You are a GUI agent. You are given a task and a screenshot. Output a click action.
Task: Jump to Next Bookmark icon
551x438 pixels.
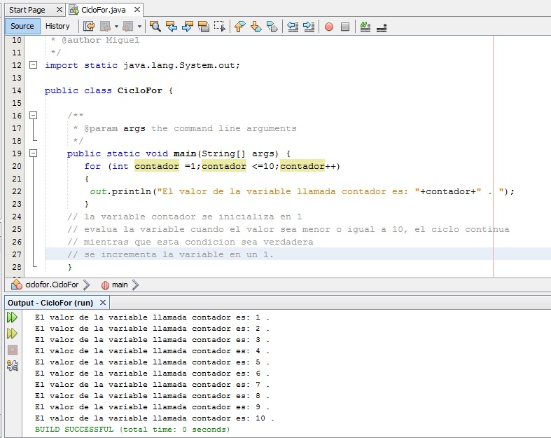(x=256, y=27)
